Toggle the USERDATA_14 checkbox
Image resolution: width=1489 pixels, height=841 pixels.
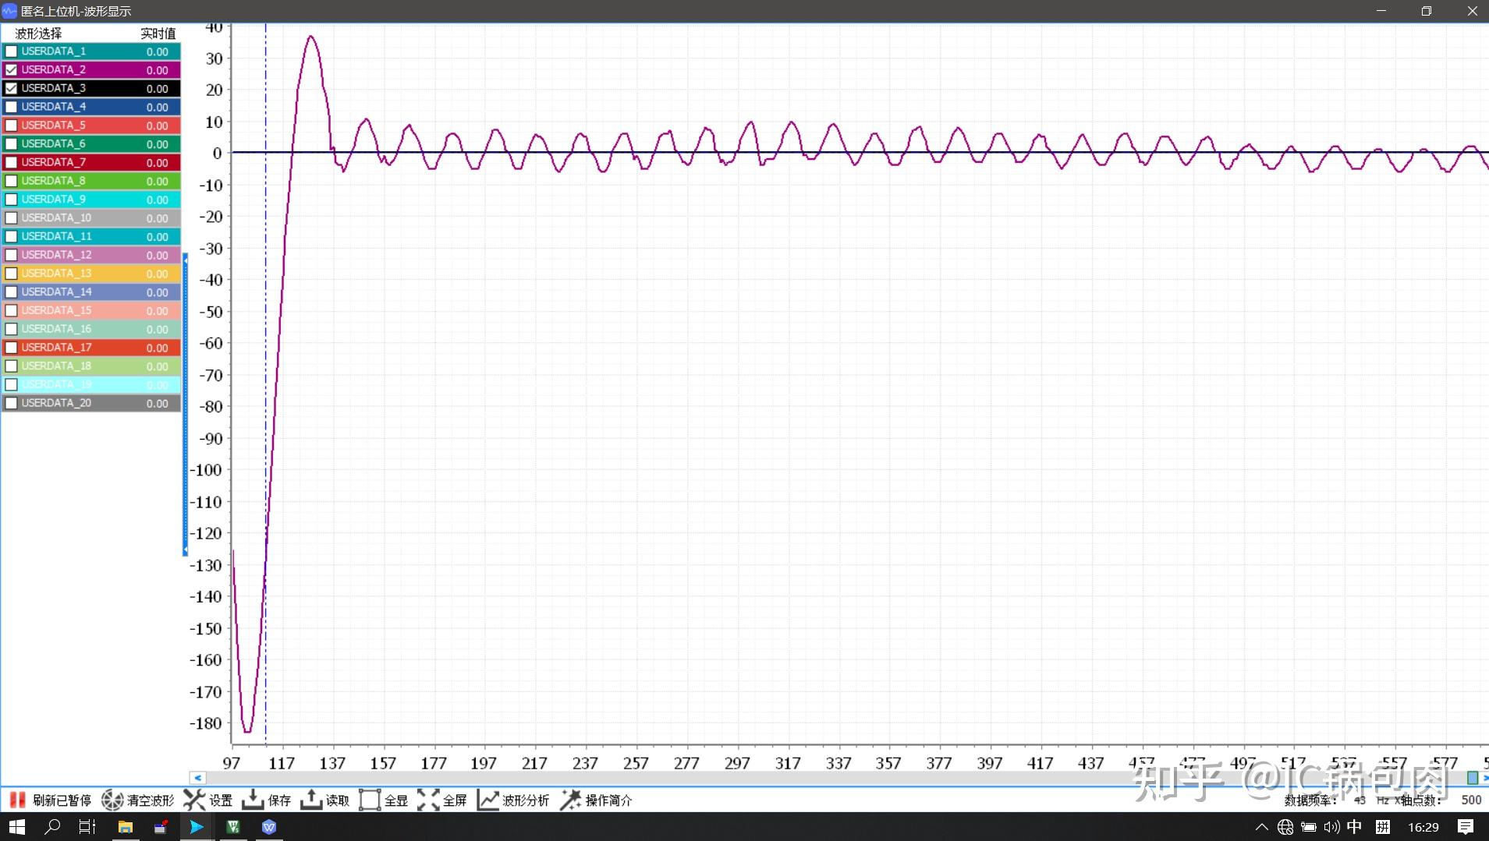tap(11, 292)
